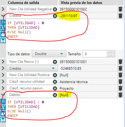Clear the Crédito column name above UTILIDAD < 0
The image size is (125, 127).
click(55, 16)
